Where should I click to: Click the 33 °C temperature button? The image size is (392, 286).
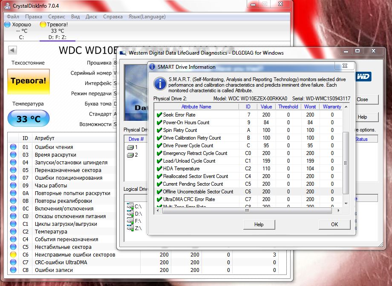(29, 119)
